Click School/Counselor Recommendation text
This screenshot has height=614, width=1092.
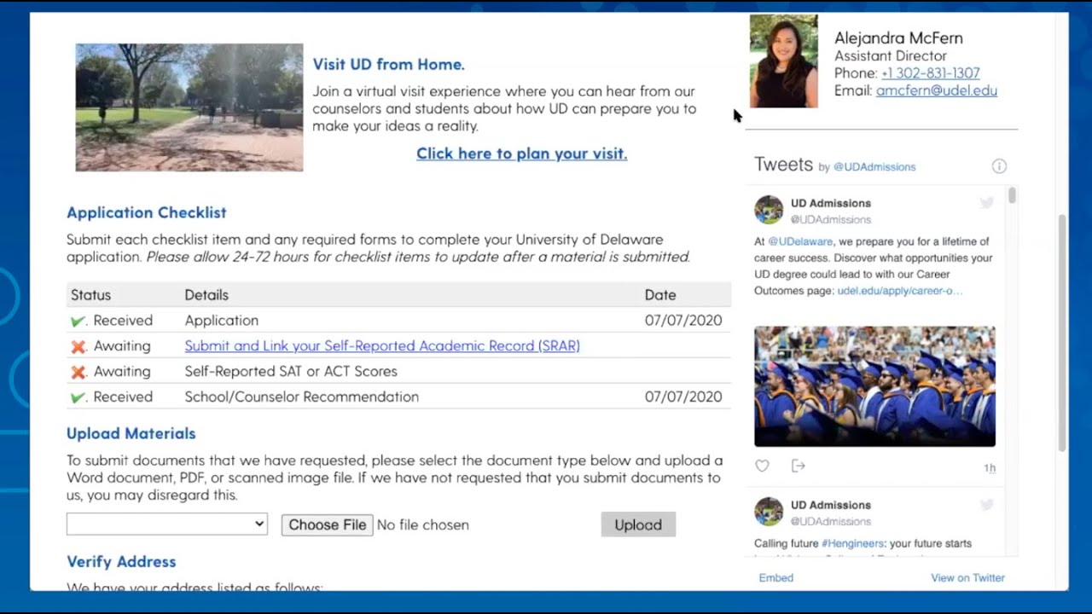pyautogui.click(x=302, y=397)
